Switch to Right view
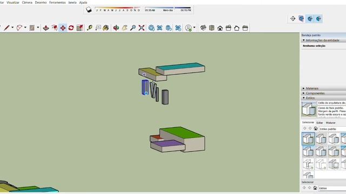 [x=228, y=28]
